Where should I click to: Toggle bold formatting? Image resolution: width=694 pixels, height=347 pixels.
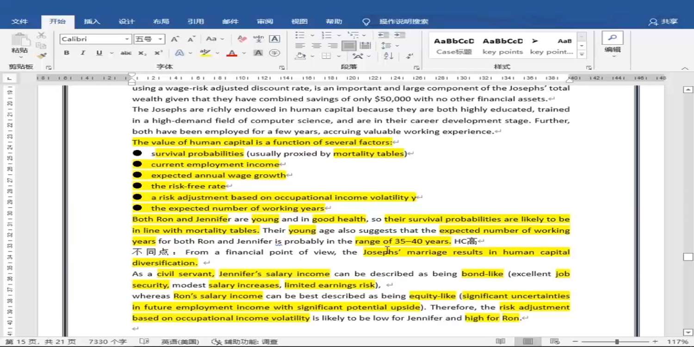(x=67, y=53)
